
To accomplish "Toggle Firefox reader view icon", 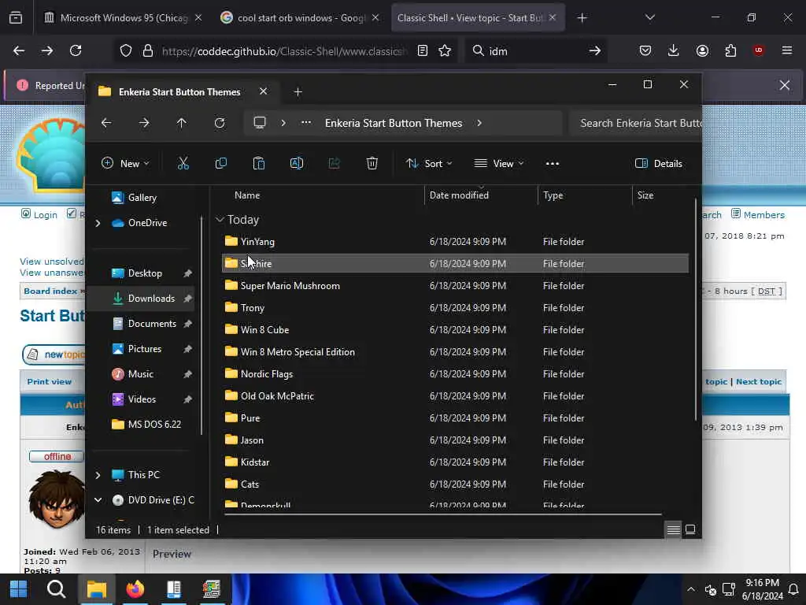I will pyautogui.click(x=423, y=50).
